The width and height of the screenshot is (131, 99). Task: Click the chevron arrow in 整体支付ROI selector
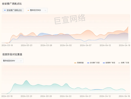pos(45,10)
